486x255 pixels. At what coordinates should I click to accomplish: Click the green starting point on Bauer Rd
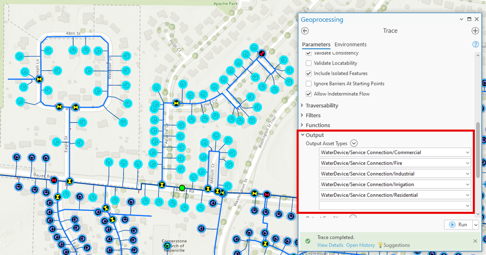[x=182, y=188]
